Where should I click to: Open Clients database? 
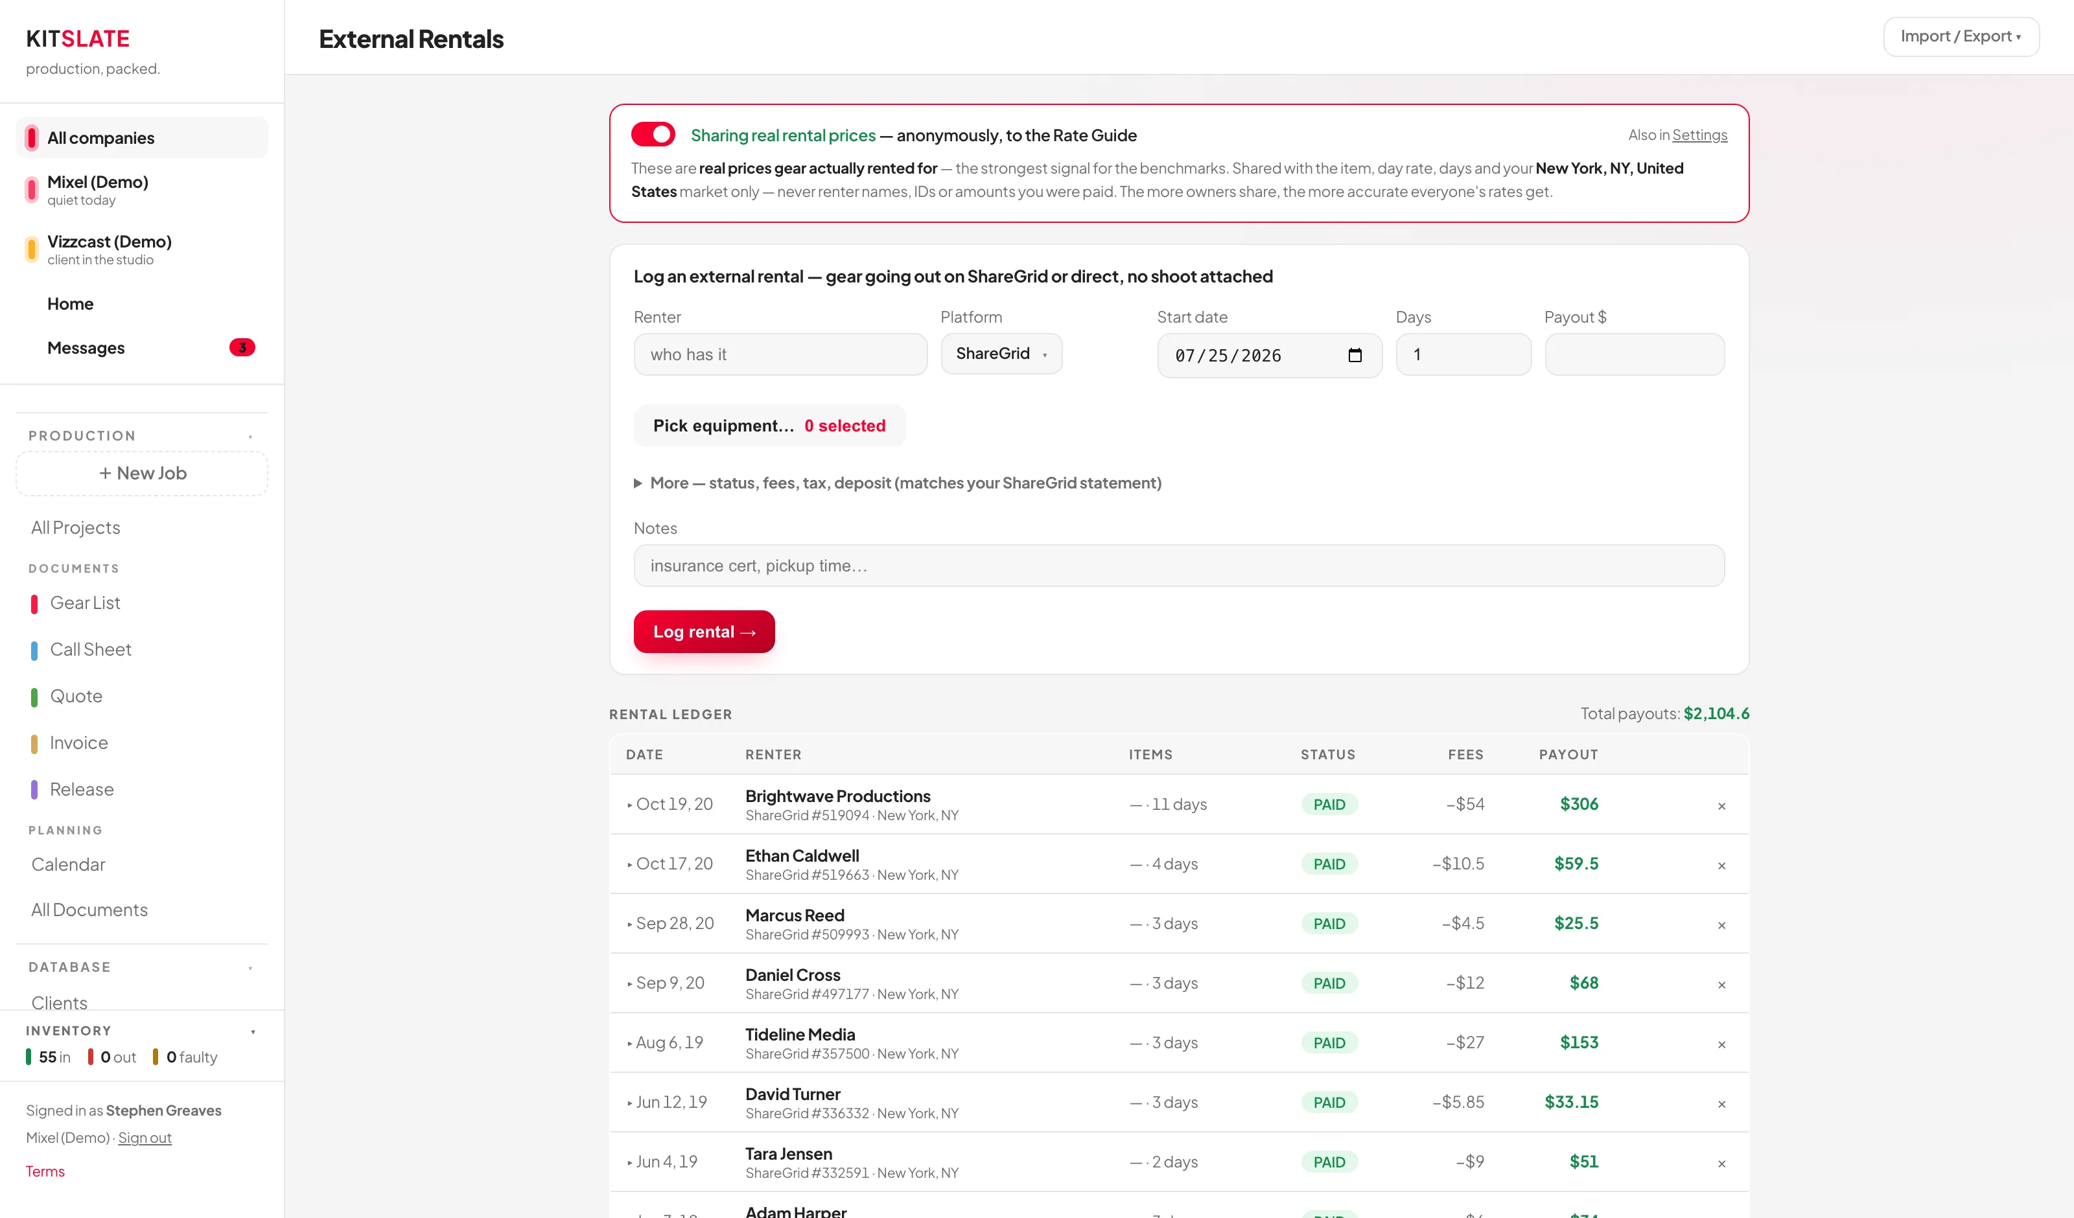59,1002
